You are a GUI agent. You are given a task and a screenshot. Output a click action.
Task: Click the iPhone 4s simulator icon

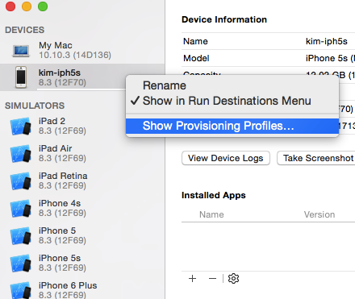[x=21, y=208]
